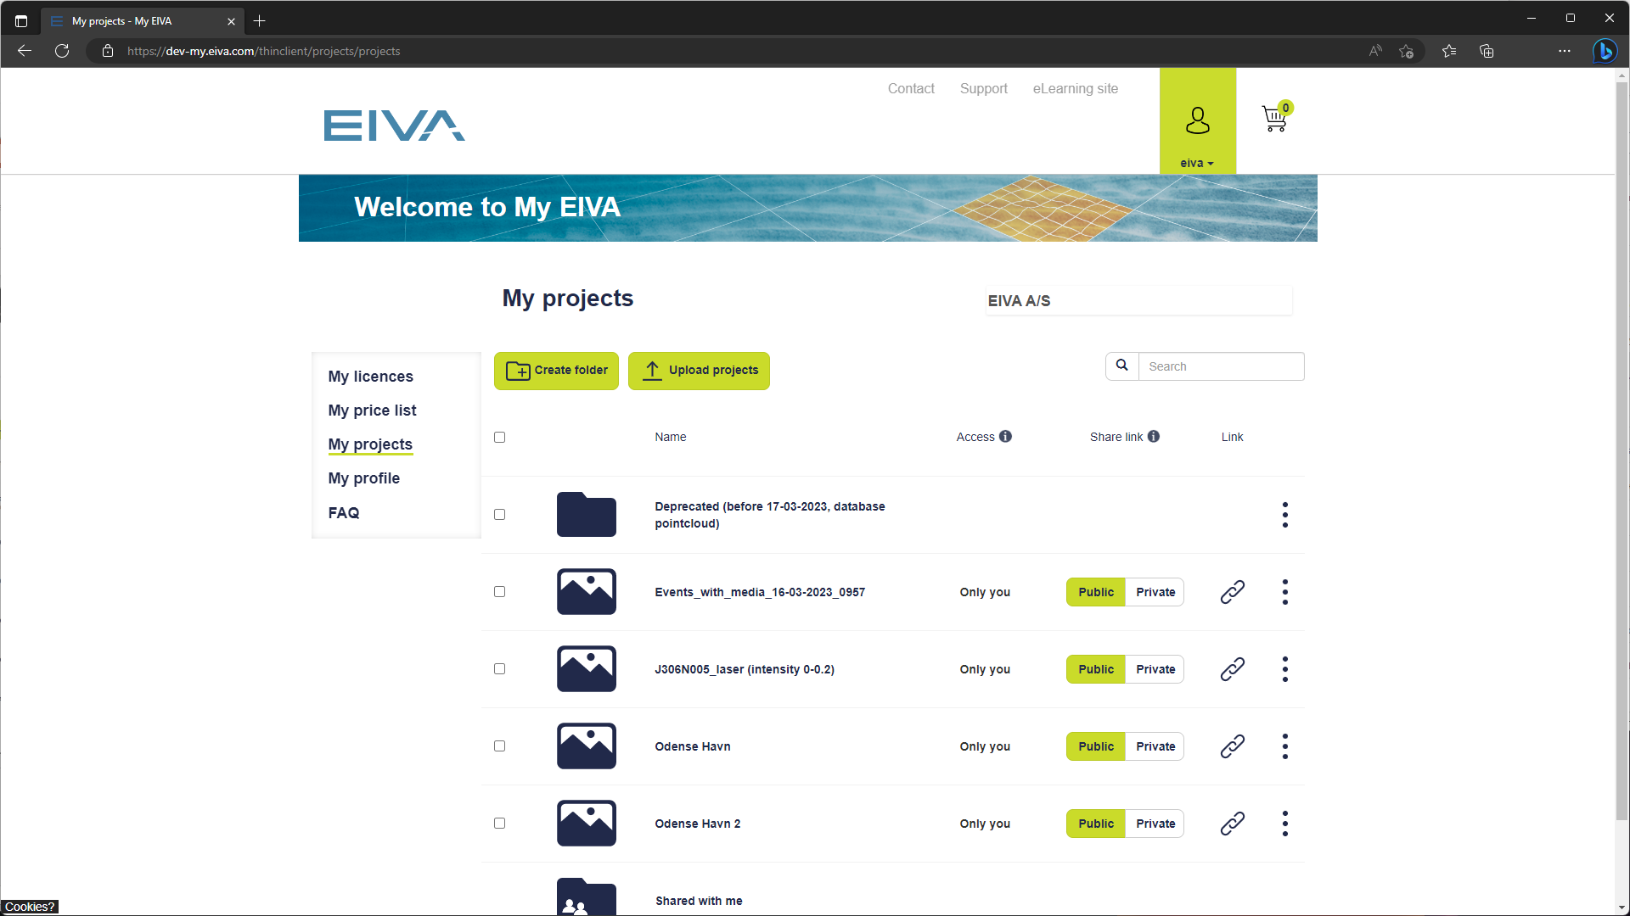This screenshot has height=916, width=1630.
Task: Click the browser refresh icon
Action: [62, 51]
